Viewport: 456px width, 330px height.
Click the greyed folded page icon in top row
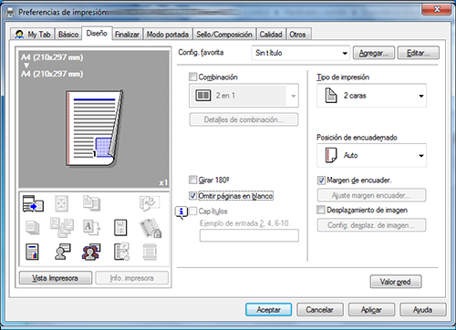pyautogui.click(x=150, y=203)
